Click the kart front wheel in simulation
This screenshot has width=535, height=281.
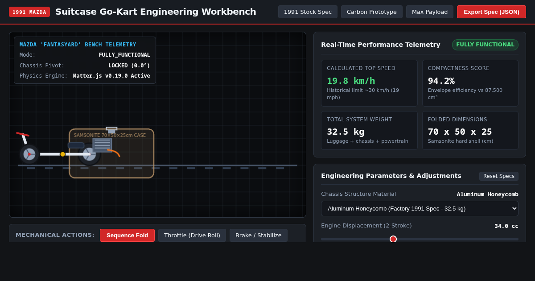29,154
